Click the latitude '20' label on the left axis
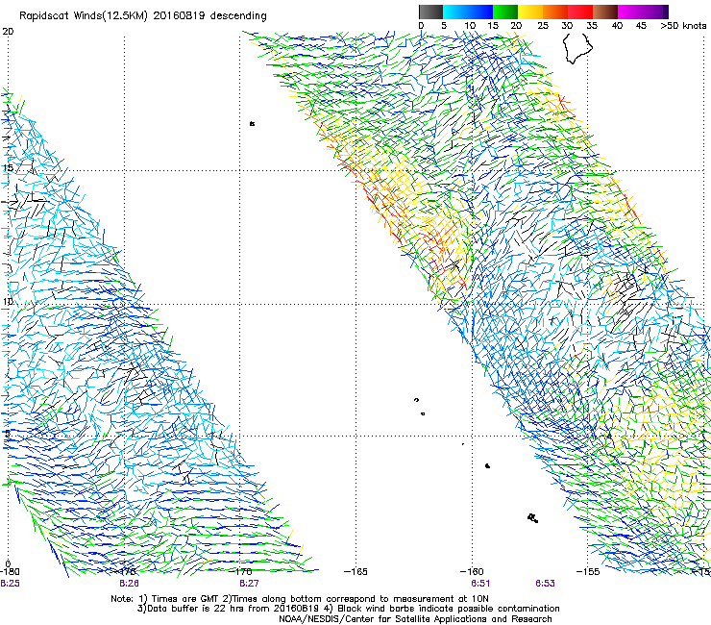Screen dimensions: 711x625 coord(8,32)
